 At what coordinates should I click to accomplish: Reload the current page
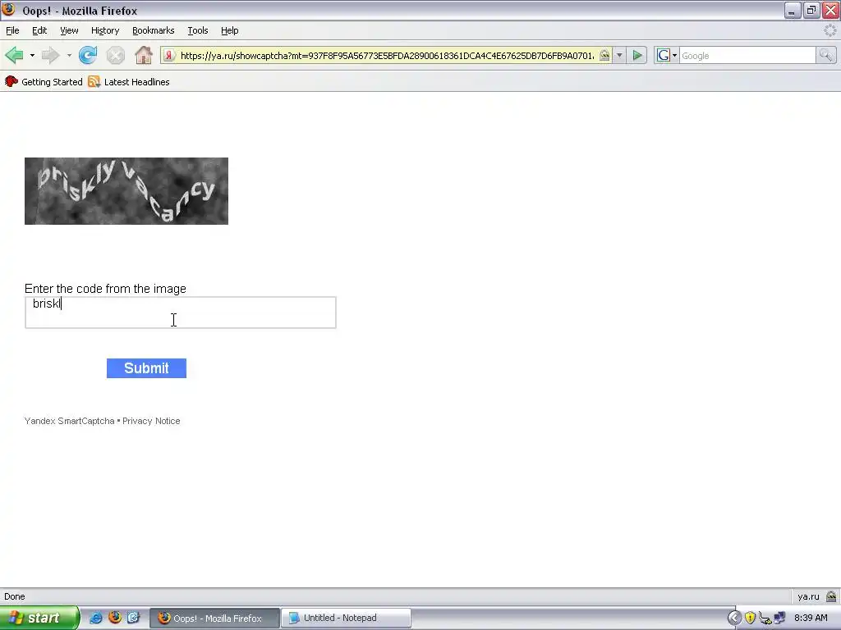(88, 55)
